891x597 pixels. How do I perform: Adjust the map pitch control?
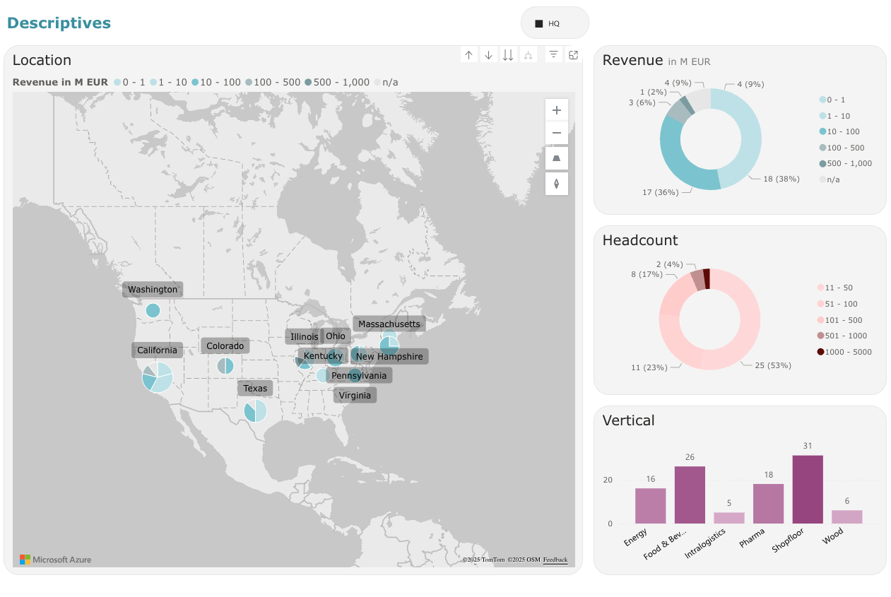point(557,158)
